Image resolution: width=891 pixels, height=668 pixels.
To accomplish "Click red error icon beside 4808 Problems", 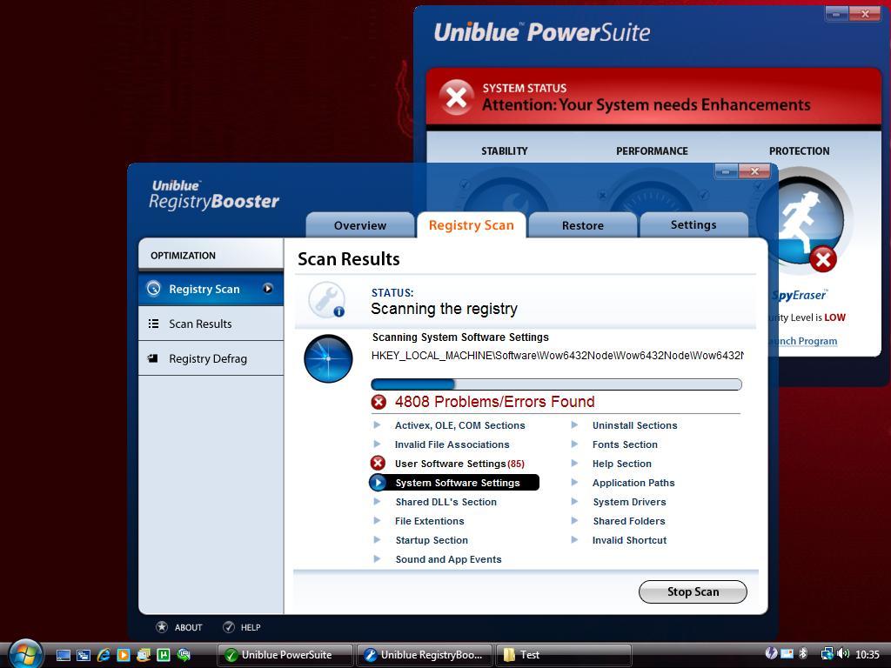I will point(379,402).
